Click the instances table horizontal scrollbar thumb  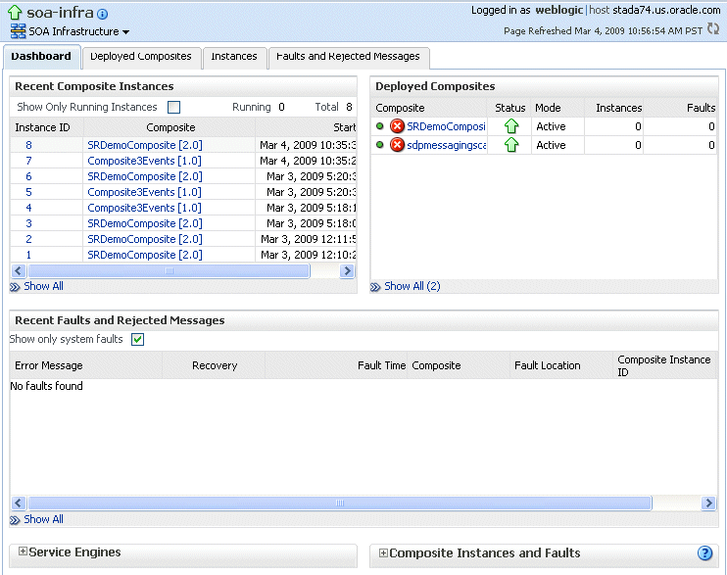[x=169, y=270]
